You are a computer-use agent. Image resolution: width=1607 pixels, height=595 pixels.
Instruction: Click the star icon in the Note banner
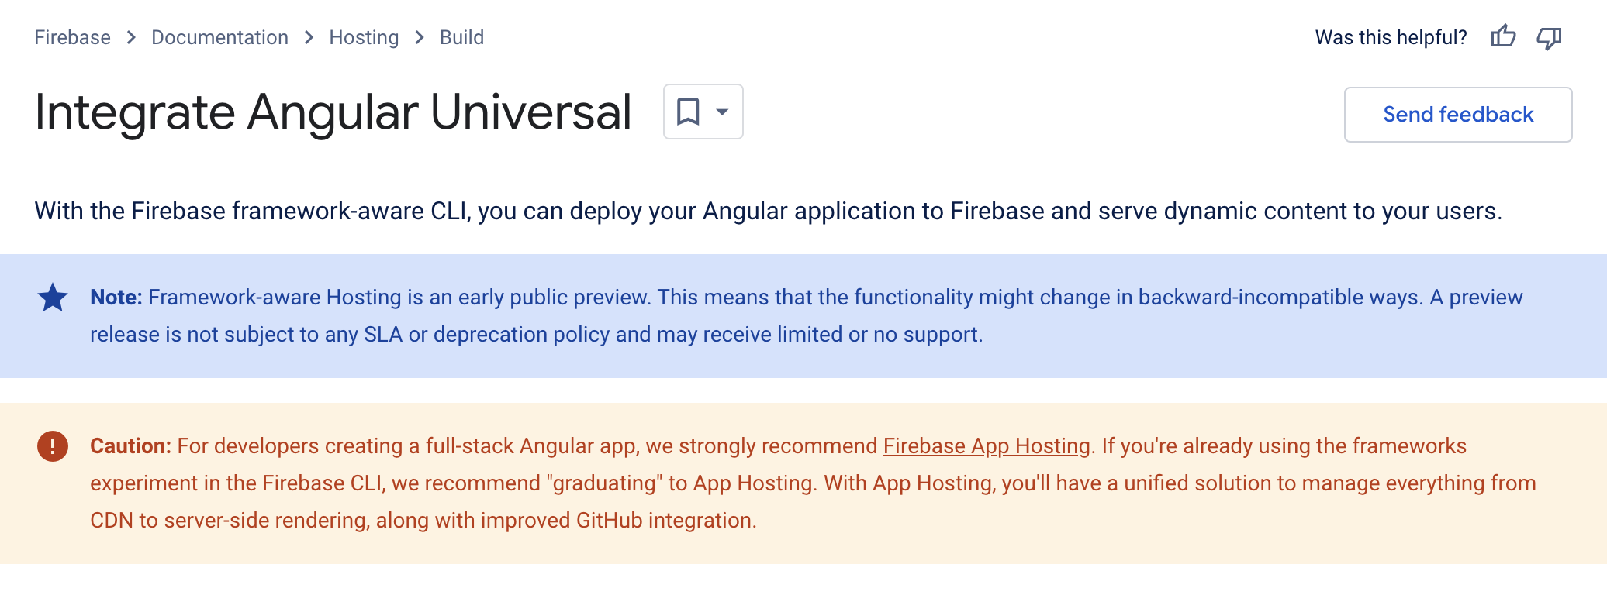point(52,297)
